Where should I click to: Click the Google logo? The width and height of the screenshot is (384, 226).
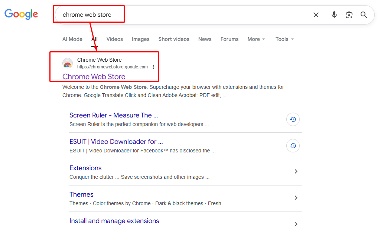[21, 14]
